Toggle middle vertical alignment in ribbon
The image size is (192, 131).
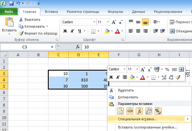click(x=138, y=22)
